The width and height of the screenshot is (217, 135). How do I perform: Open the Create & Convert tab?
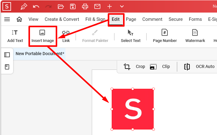(62, 19)
